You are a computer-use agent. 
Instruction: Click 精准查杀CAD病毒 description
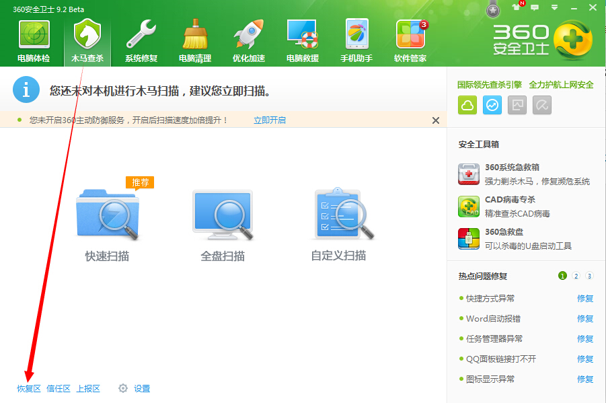517,213
